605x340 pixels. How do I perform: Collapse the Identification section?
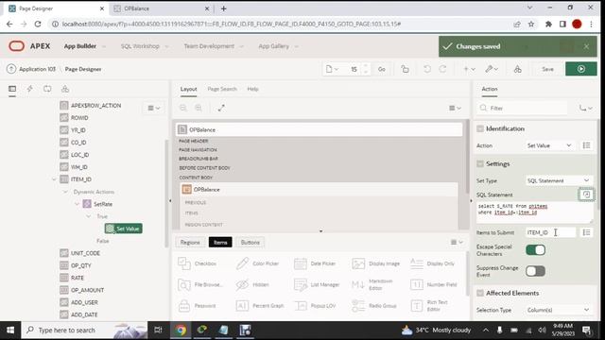480,128
